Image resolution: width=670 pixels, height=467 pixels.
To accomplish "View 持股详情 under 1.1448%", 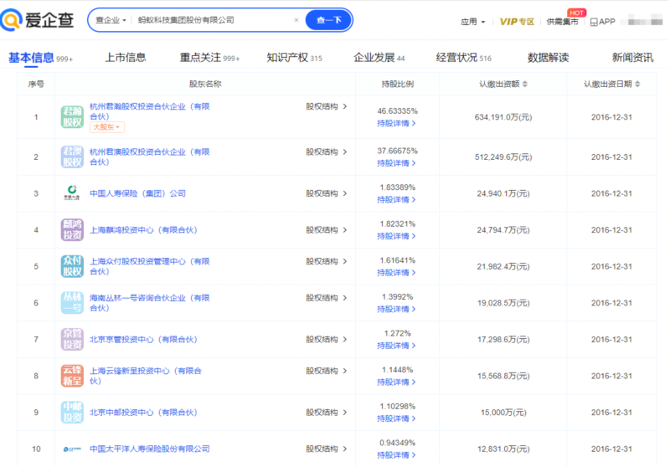I will (x=396, y=382).
